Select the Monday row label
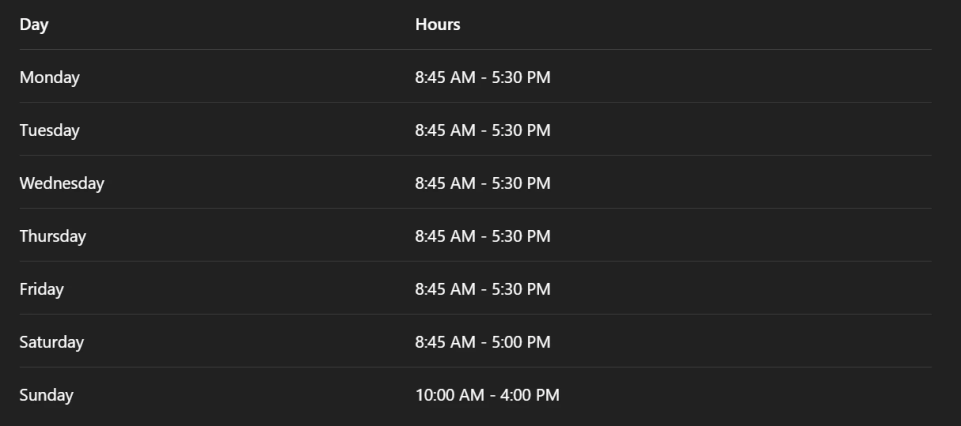 point(49,77)
